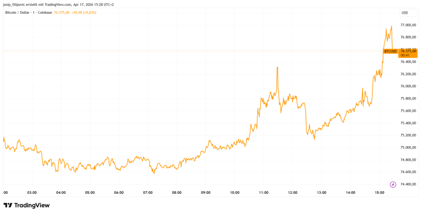Viewport: 422px width, 214px height.
Task: Click the 12:00 time axis label
Action: (293, 192)
